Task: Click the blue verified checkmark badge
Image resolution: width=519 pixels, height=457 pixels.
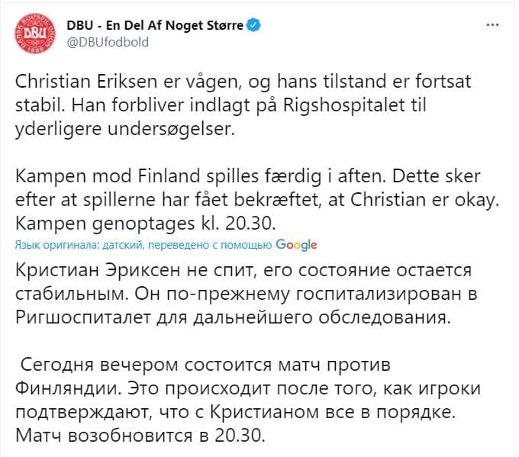Action: tap(254, 24)
